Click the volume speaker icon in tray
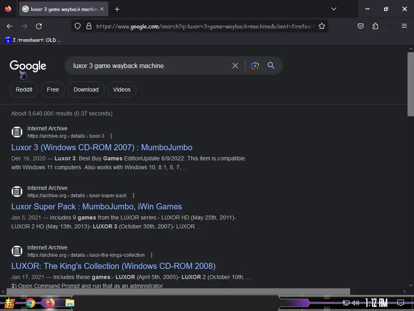The width and height of the screenshot is (414, 311). tap(356, 303)
